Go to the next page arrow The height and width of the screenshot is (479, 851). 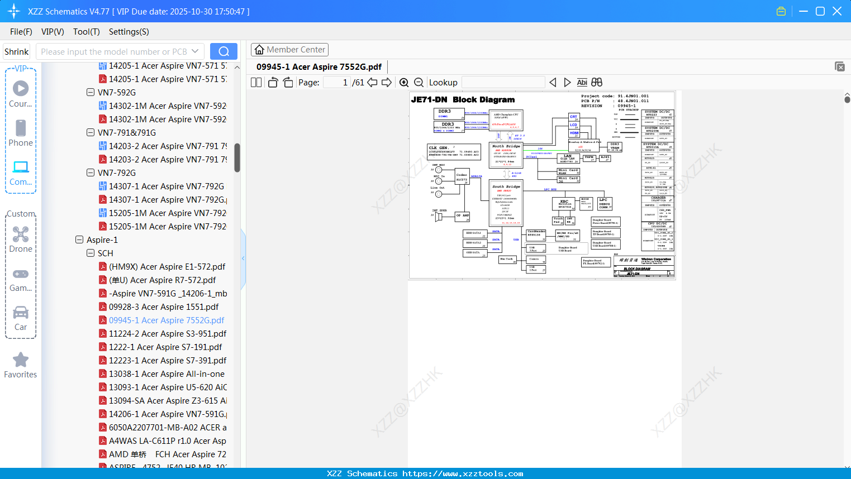[387, 83]
